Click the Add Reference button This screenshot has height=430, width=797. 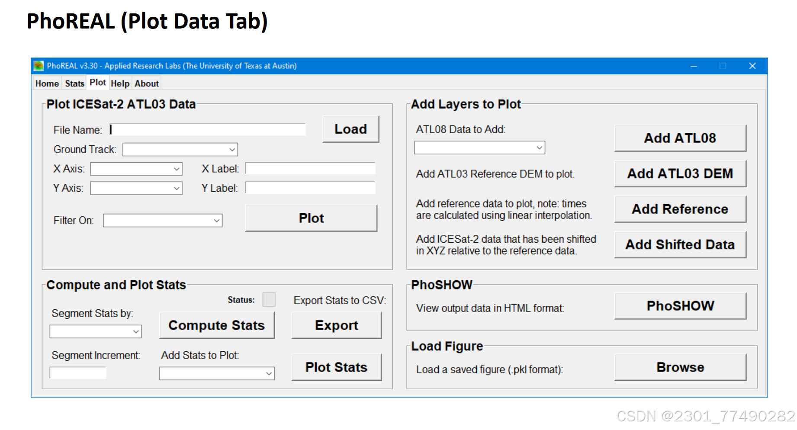(x=680, y=209)
